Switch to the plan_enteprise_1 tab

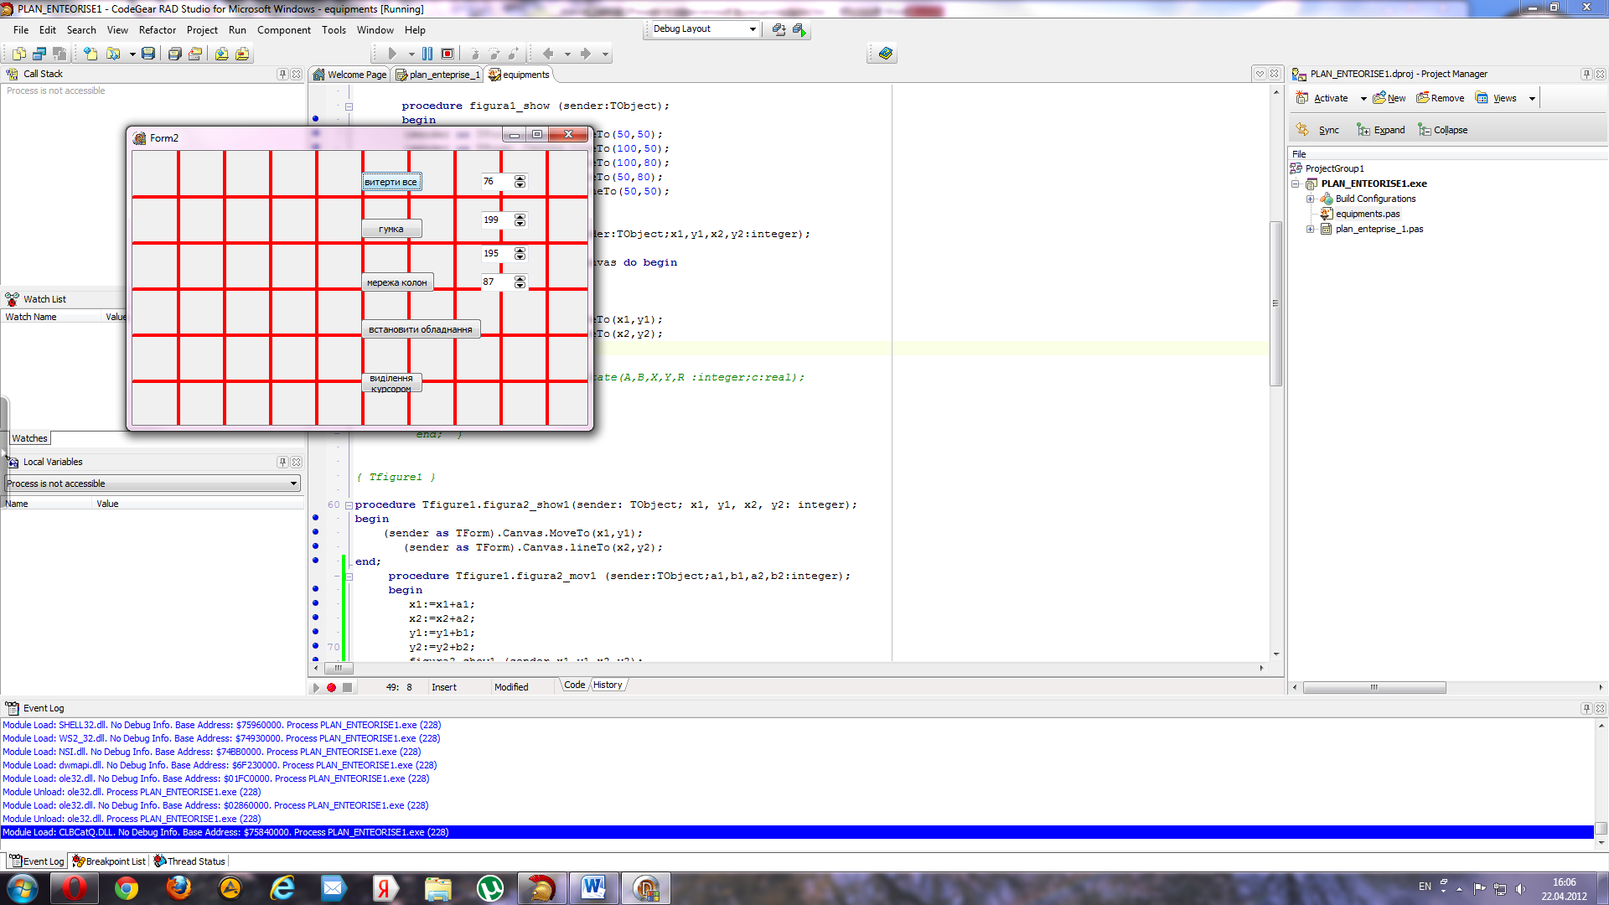(x=437, y=75)
